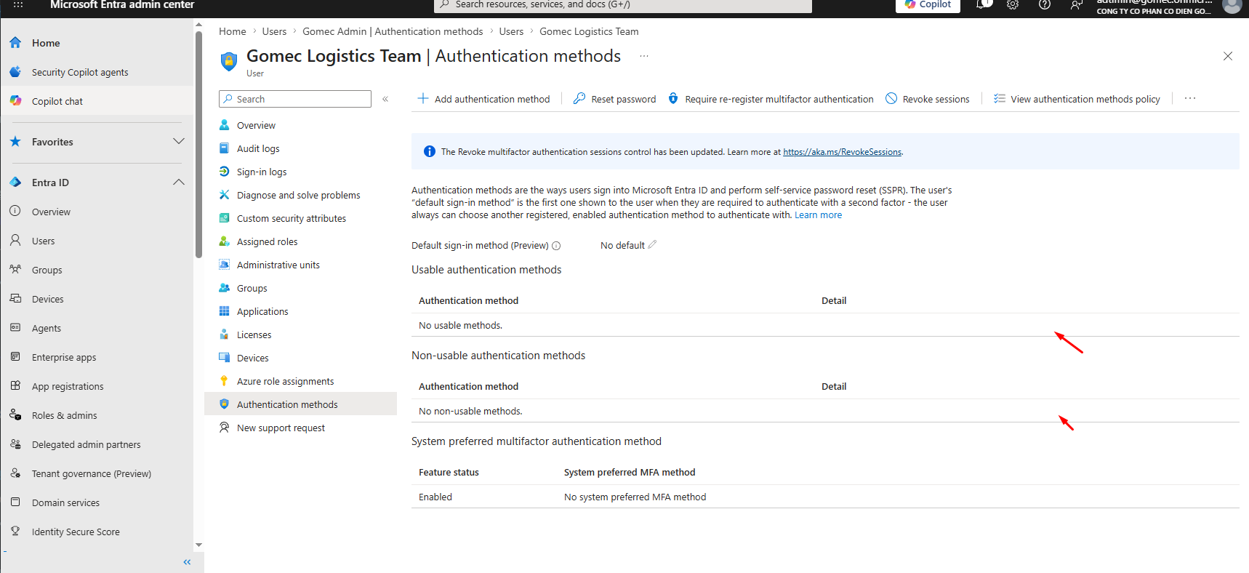Click the Users icon in Entra ID nav
This screenshot has width=1249, height=573.
[15, 240]
